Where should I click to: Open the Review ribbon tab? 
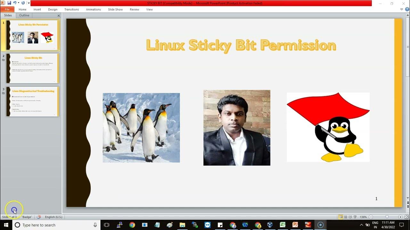point(135,10)
